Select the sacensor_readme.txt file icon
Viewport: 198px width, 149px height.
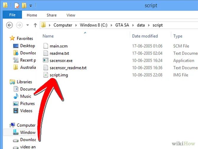click(46, 68)
